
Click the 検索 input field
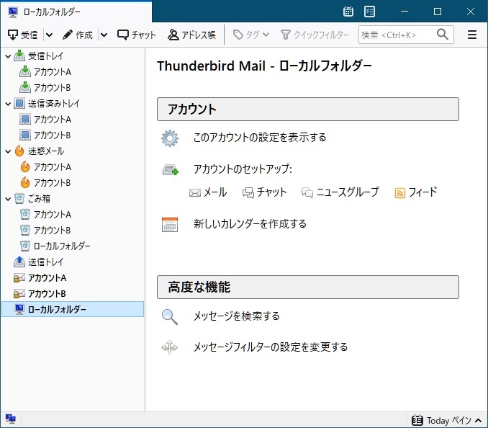(x=396, y=35)
